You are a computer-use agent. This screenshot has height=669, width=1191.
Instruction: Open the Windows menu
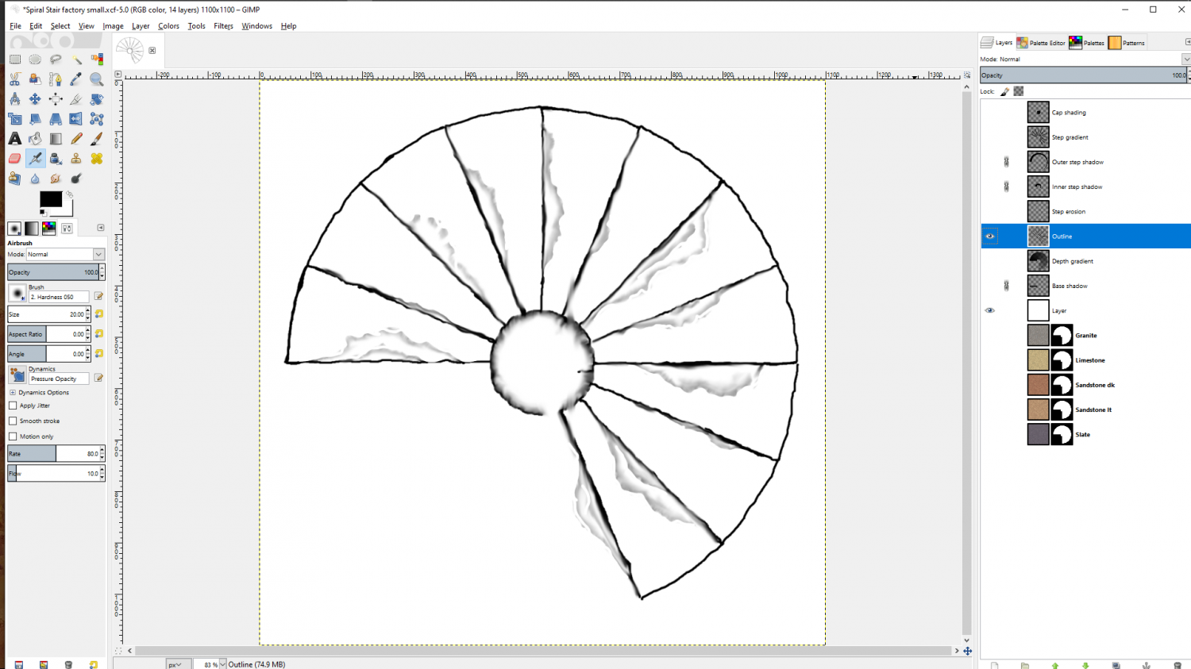[x=256, y=26]
